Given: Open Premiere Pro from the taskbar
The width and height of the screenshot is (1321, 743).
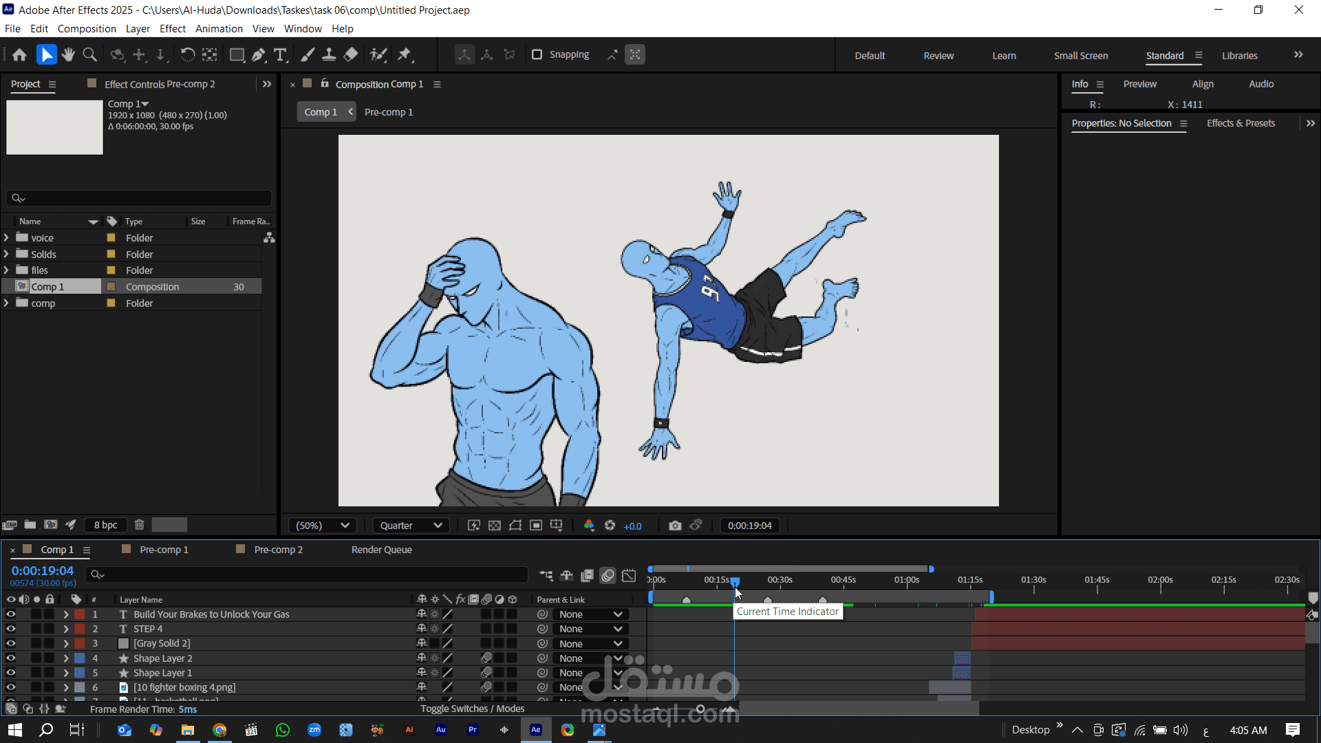Looking at the screenshot, I should coord(473,730).
